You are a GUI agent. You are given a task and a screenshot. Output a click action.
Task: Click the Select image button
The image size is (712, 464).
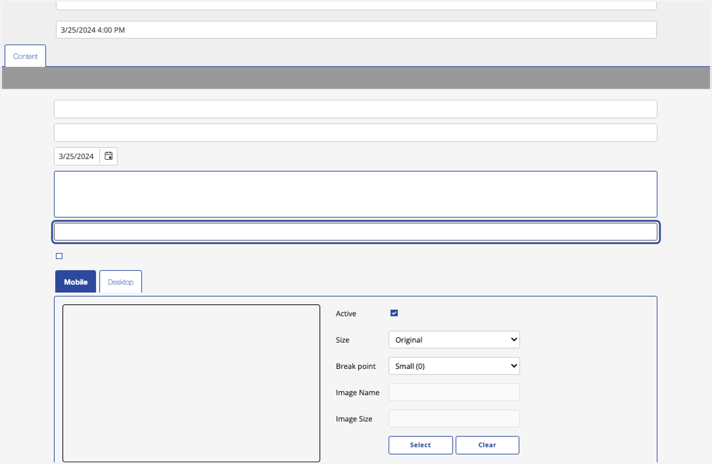click(x=421, y=445)
